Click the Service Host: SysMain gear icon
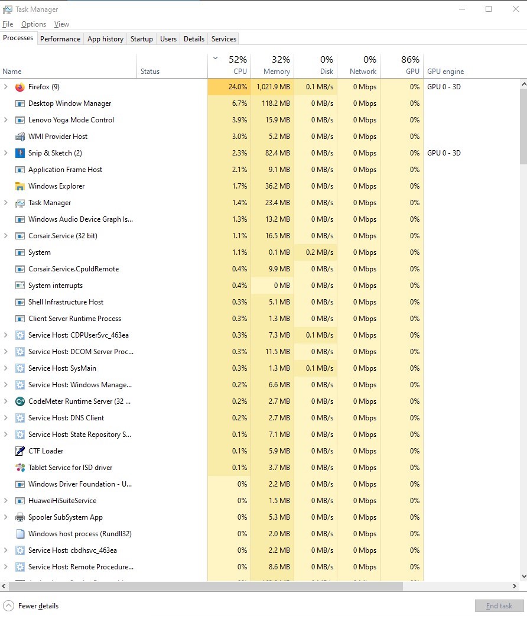527x619 pixels. coord(19,369)
